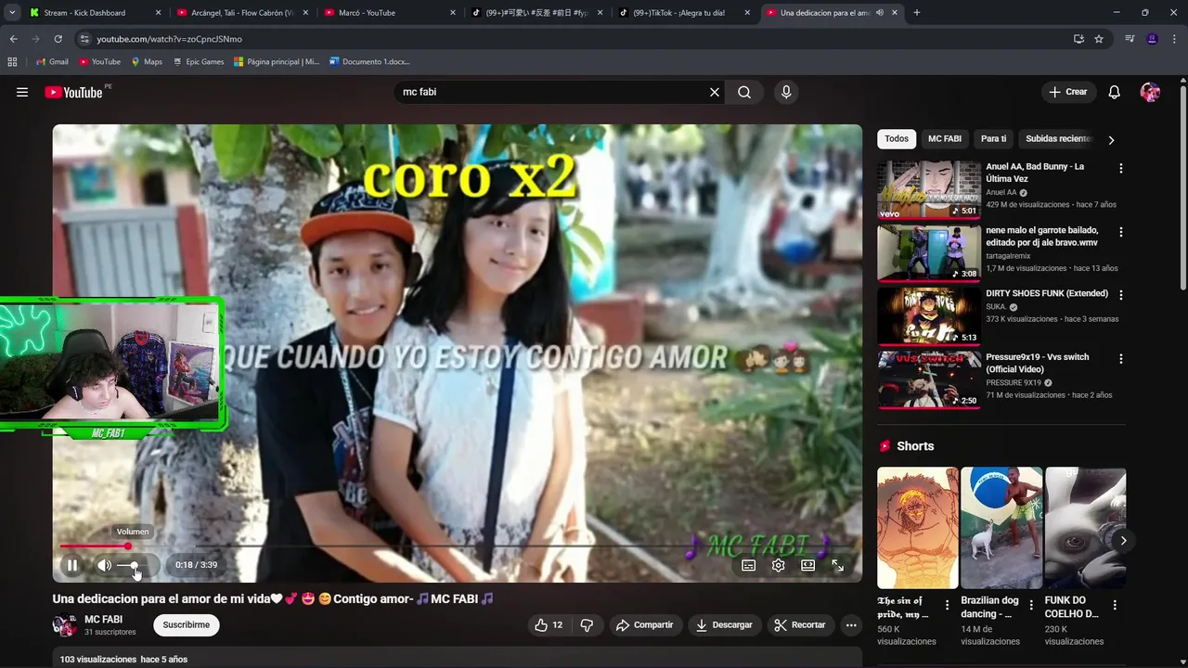Screen dimensions: 1188x668
Task: Select the Subidas recientes filter chip
Action: click(x=1057, y=139)
